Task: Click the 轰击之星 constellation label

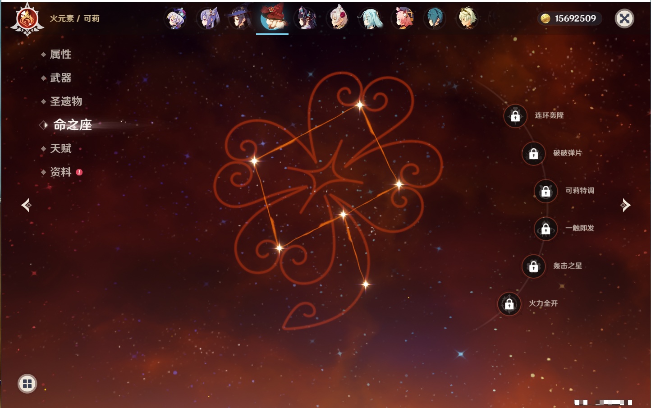Action: 568,266
